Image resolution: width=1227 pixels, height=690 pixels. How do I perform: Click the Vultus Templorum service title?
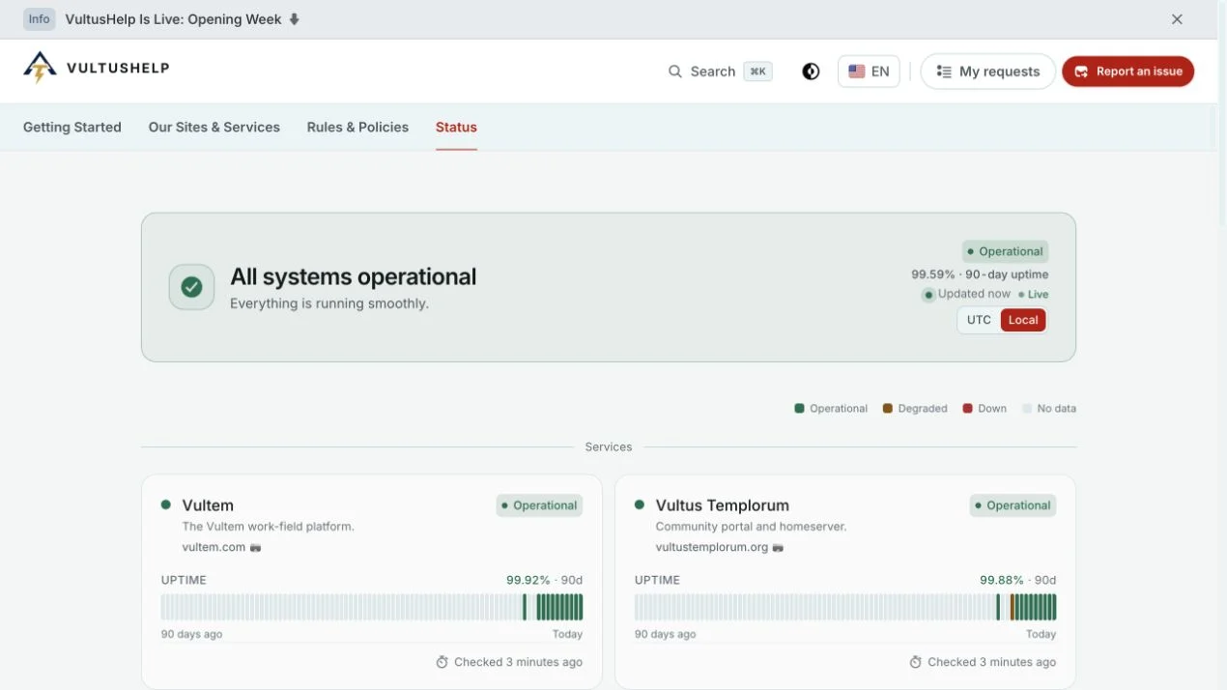pyautogui.click(x=723, y=505)
